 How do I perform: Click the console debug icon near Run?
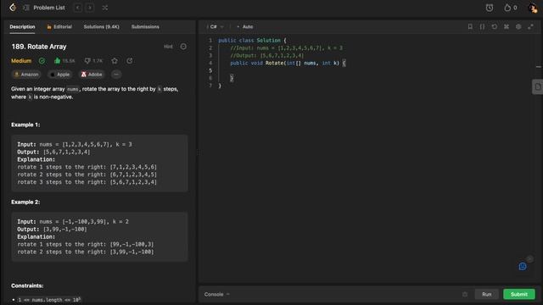point(465,294)
